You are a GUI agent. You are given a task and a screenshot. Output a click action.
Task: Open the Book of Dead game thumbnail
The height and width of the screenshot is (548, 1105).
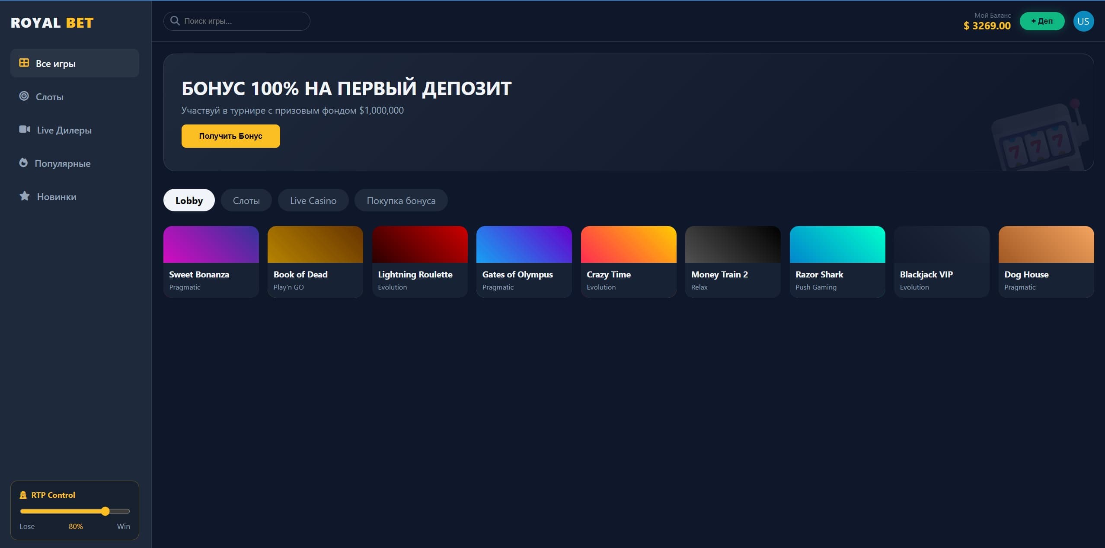pos(315,244)
